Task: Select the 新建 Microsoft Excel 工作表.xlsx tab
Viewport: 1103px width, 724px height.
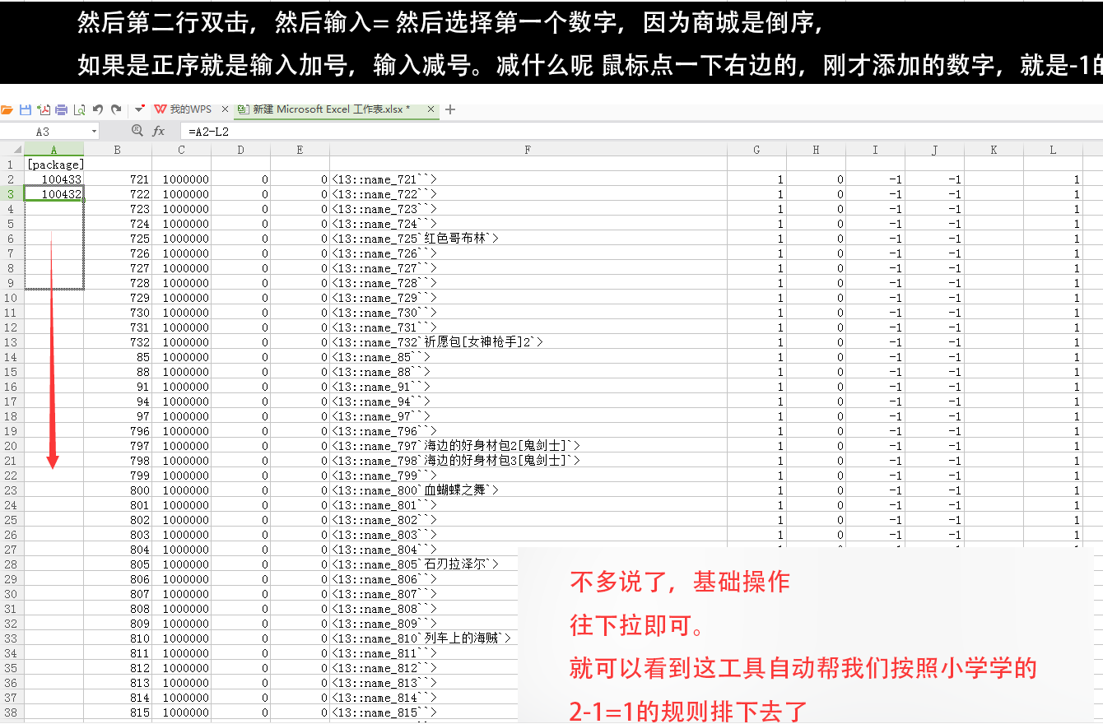Action: pos(329,109)
